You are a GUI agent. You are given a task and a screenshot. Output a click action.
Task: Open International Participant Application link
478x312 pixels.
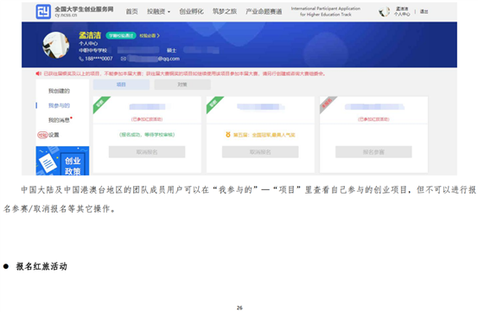pyautogui.click(x=326, y=11)
